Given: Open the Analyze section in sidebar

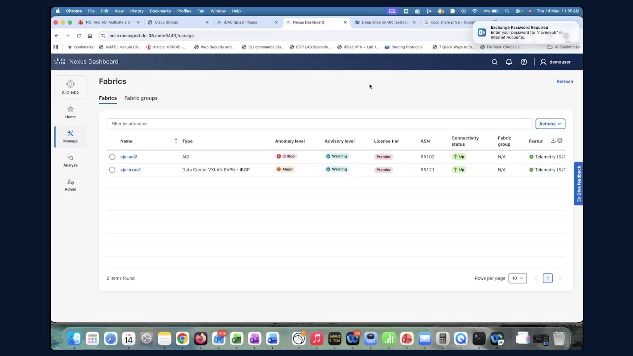Looking at the screenshot, I should click(x=70, y=161).
